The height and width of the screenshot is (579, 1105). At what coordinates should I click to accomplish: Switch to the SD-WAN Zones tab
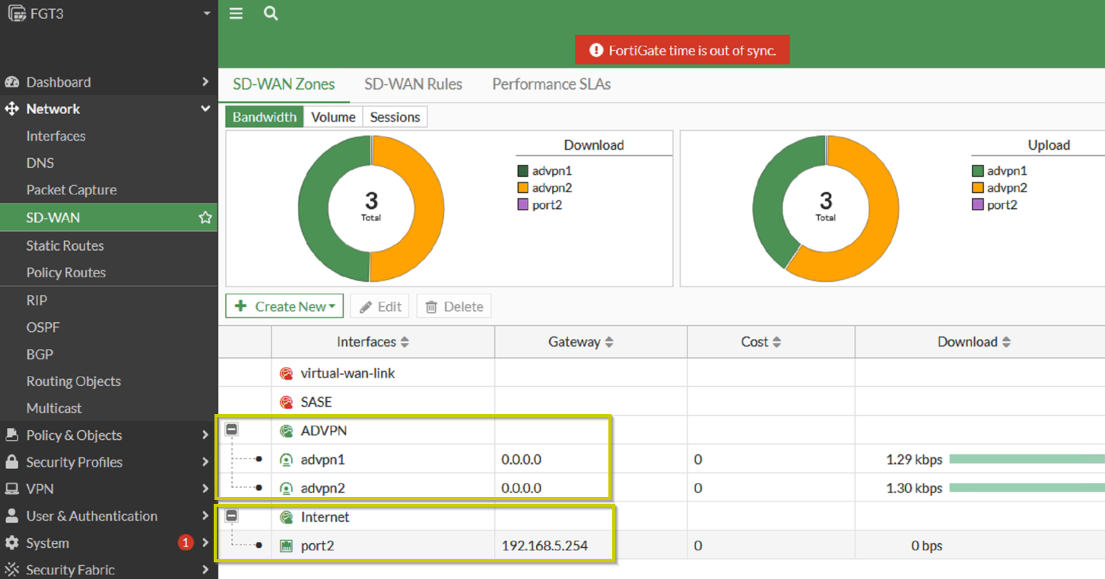tap(284, 84)
